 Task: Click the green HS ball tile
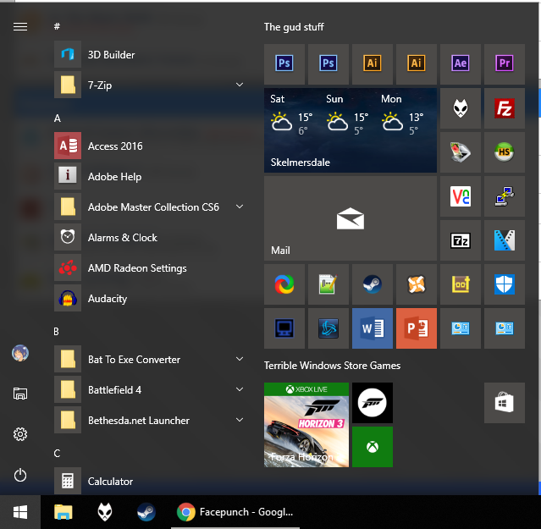pyautogui.click(x=505, y=152)
